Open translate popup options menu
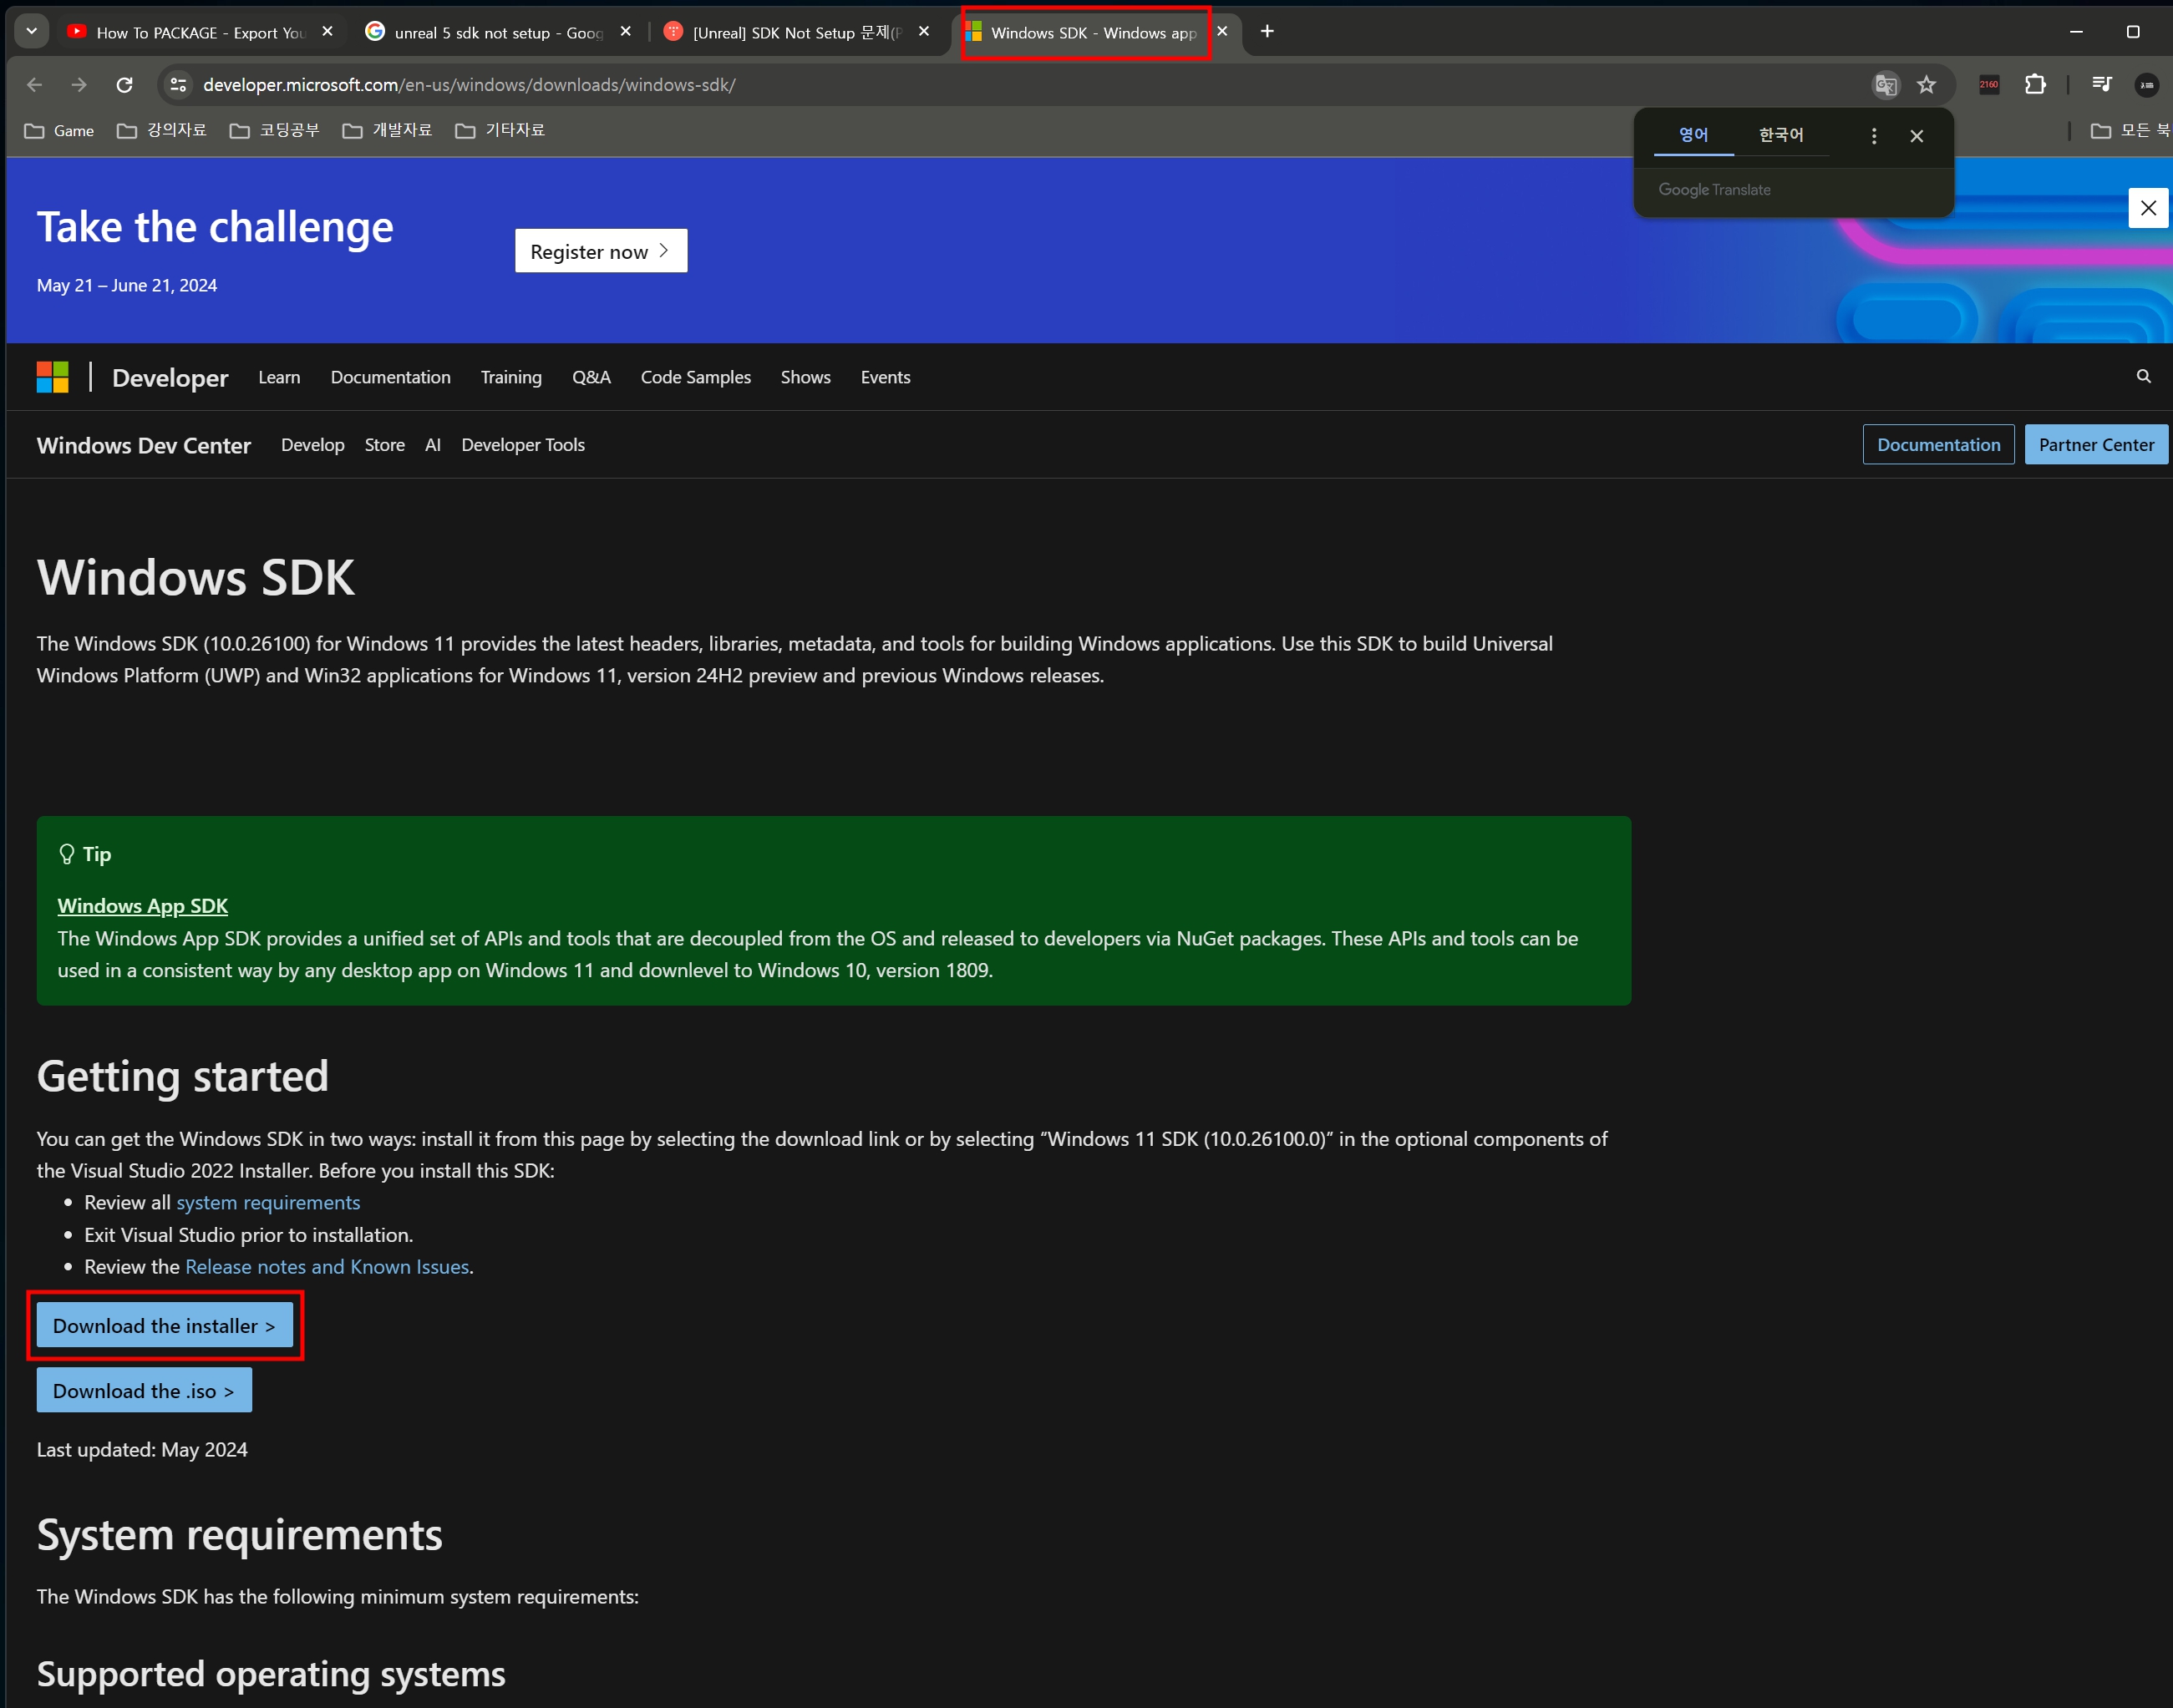The height and width of the screenshot is (1708, 2173). click(x=1873, y=136)
